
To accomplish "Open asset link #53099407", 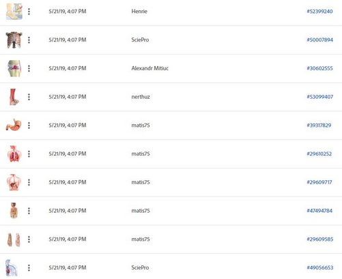I will 319,97.
